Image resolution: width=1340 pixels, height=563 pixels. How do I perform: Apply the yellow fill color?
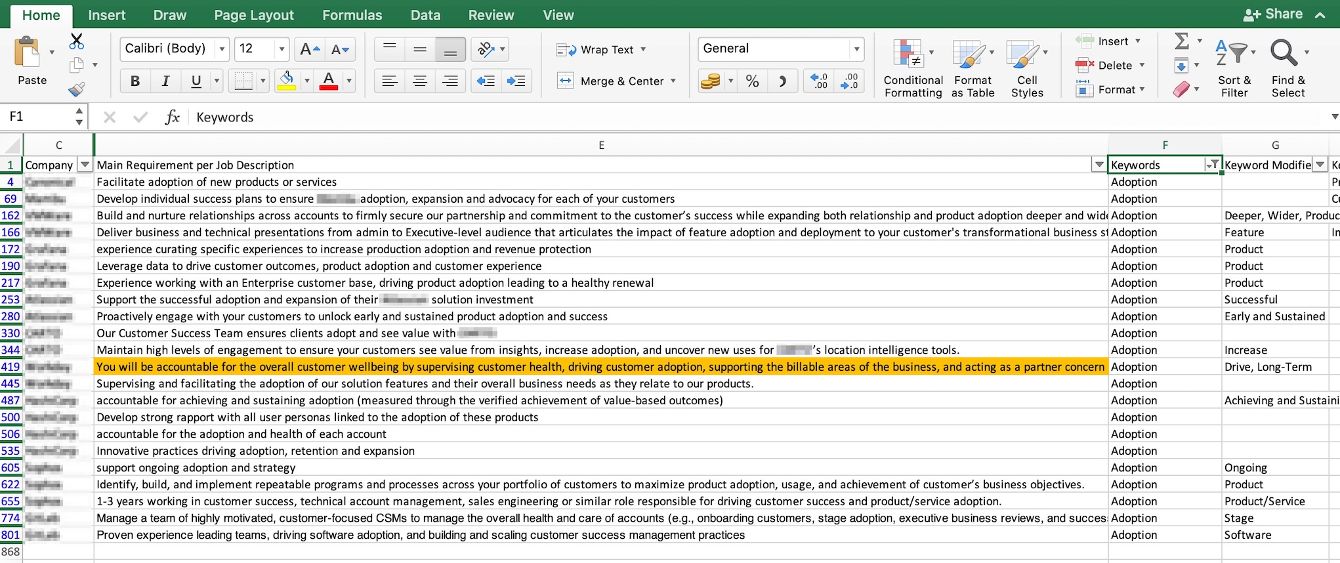tap(287, 81)
